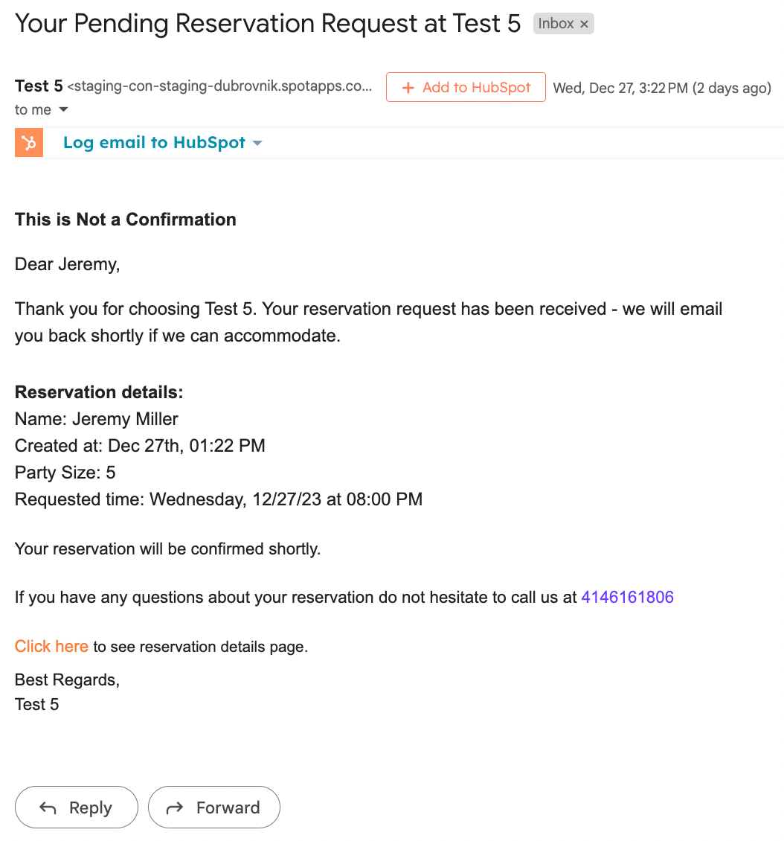Click the plus icon in Add to HubSpot
The image size is (784, 841).
[408, 88]
